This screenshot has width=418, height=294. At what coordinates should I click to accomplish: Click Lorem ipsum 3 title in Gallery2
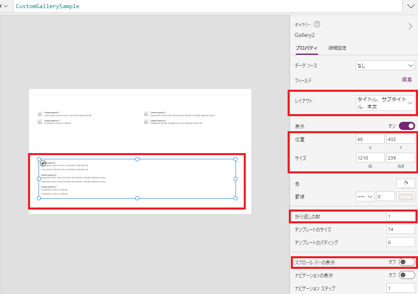point(48,187)
